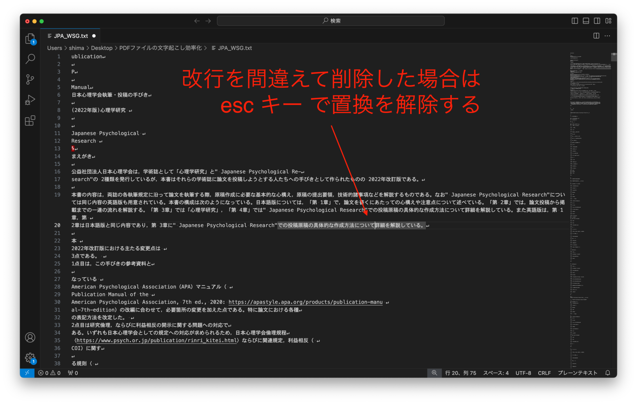637x404 pixels.
Task: Click の表記方法を改定した。 on line 32
Action: click(99, 317)
